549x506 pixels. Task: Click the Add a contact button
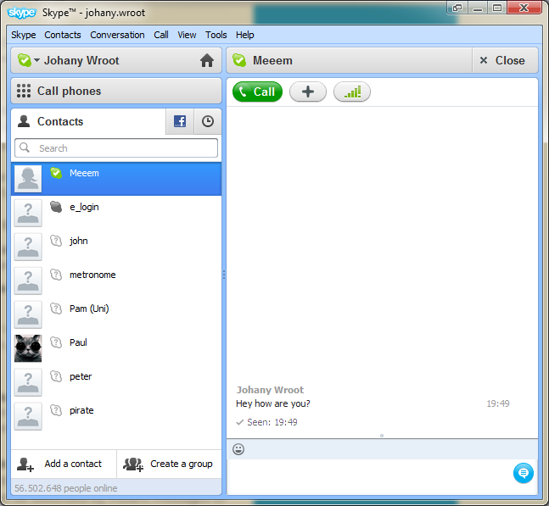[64, 464]
